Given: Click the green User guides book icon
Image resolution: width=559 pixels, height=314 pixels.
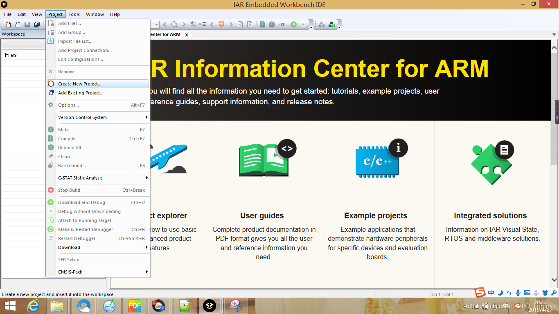Looking at the screenshot, I should point(264,159).
